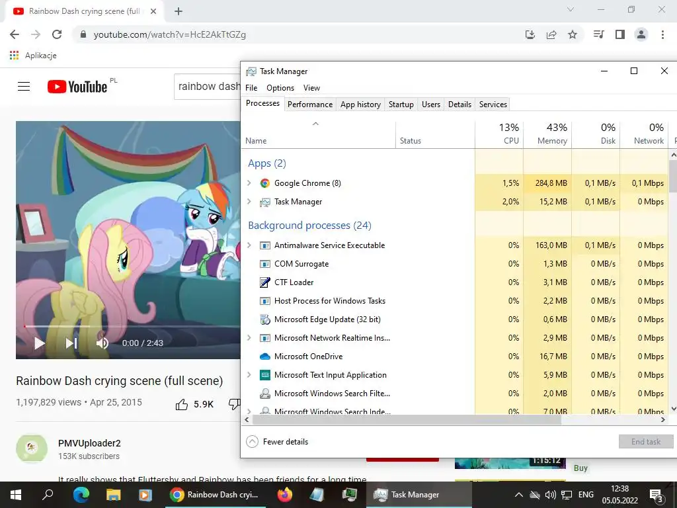The height and width of the screenshot is (508, 677).
Task: Open Task Manager Options menu
Action: (280, 88)
